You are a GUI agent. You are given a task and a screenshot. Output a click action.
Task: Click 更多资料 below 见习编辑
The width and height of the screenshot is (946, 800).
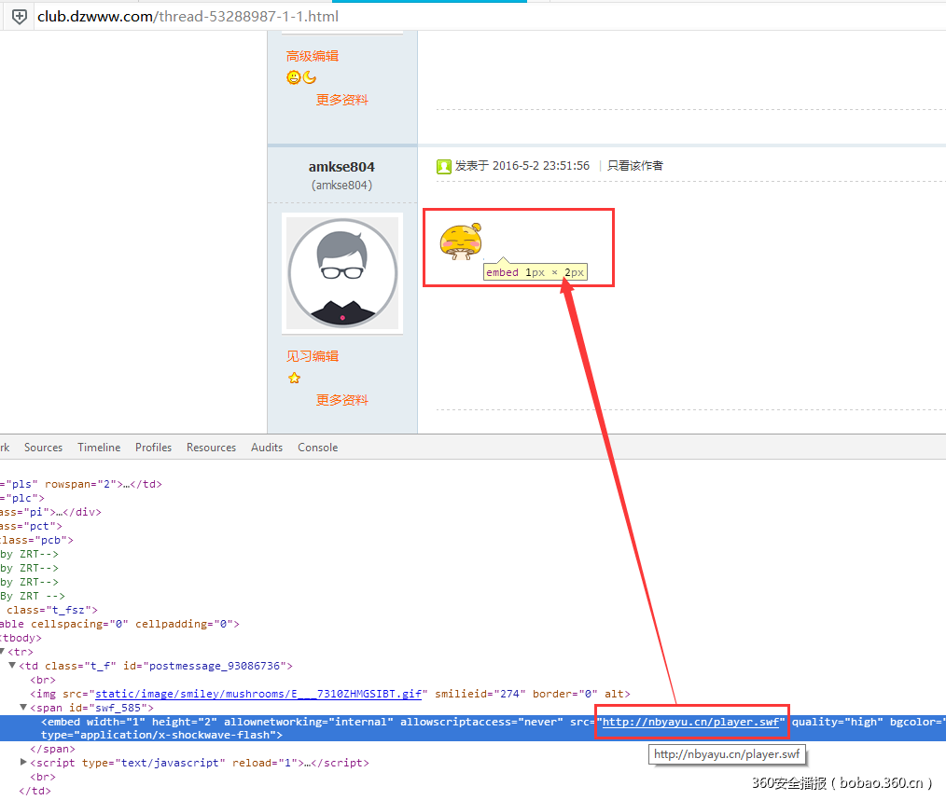click(341, 400)
